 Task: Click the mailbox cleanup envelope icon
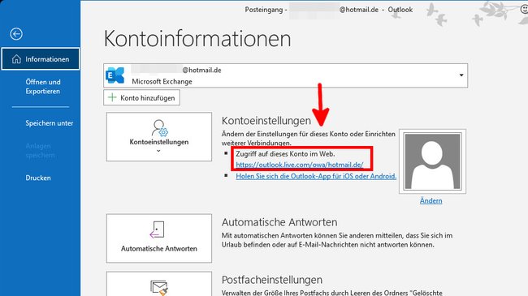[x=159, y=288]
